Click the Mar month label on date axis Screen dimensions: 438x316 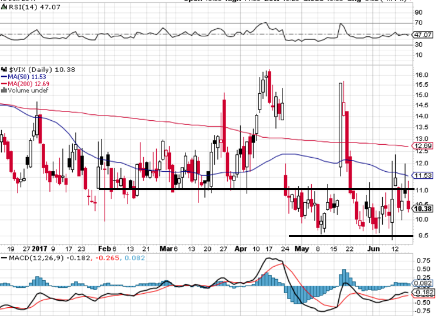click(166, 249)
